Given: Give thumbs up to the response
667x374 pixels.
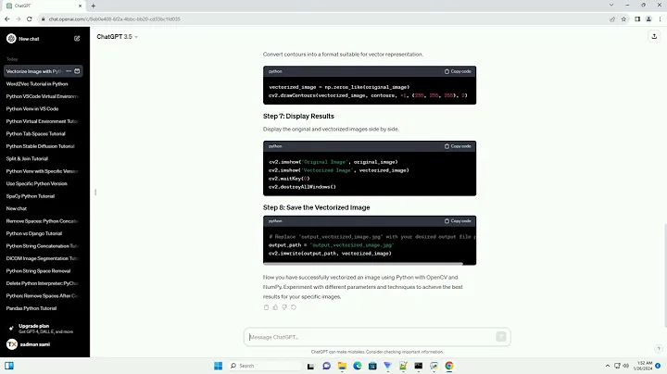Looking at the screenshot, I should [275, 307].
